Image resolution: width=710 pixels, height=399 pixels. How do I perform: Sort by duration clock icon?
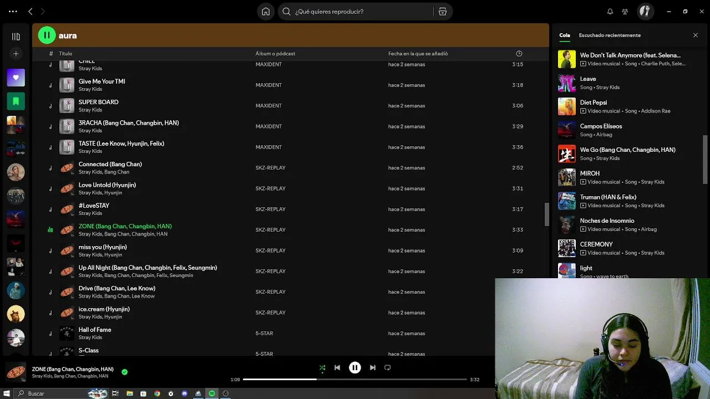(519, 54)
